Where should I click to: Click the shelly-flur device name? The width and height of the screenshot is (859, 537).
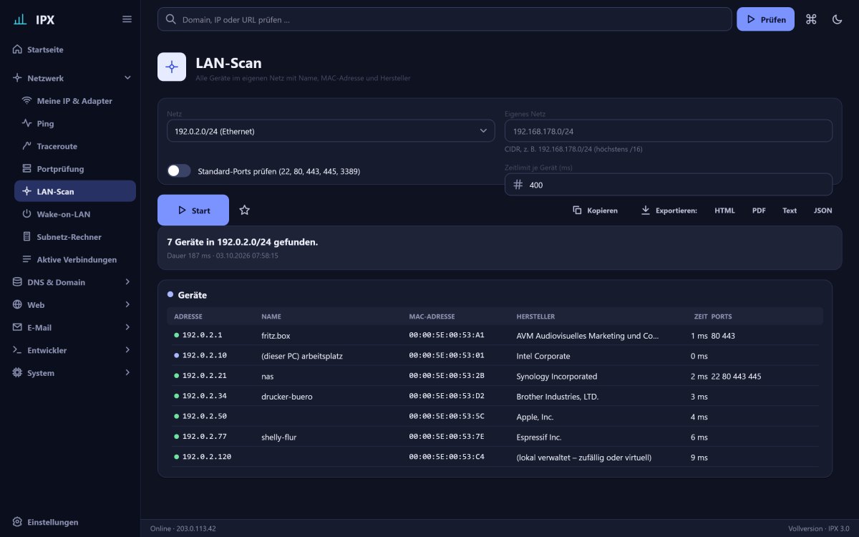tap(279, 437)
